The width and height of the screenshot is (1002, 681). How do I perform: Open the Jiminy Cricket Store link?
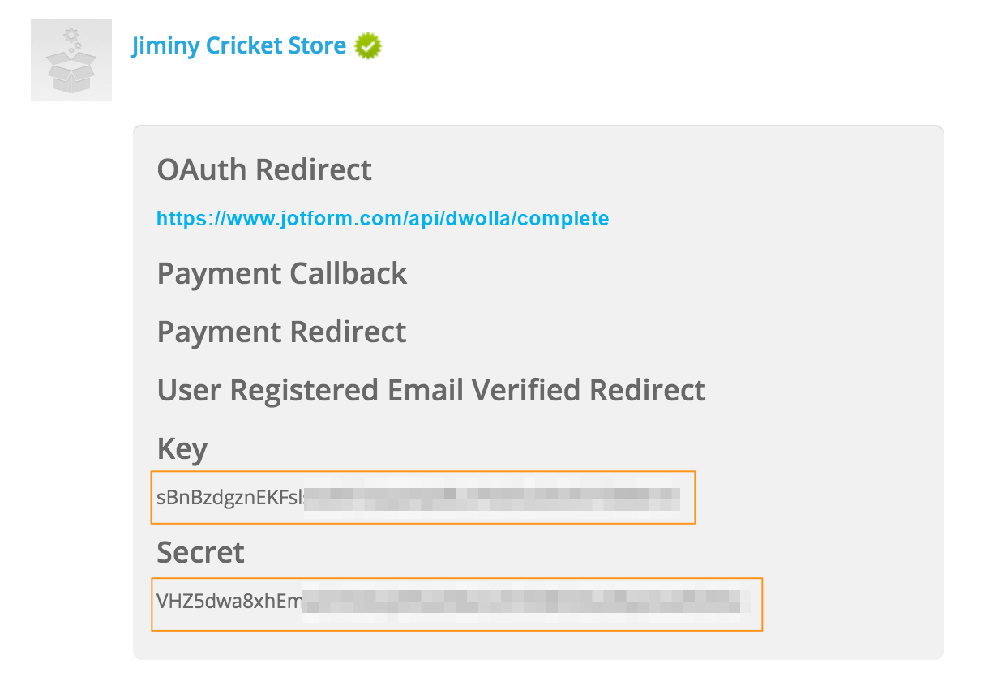pos(238,46)
